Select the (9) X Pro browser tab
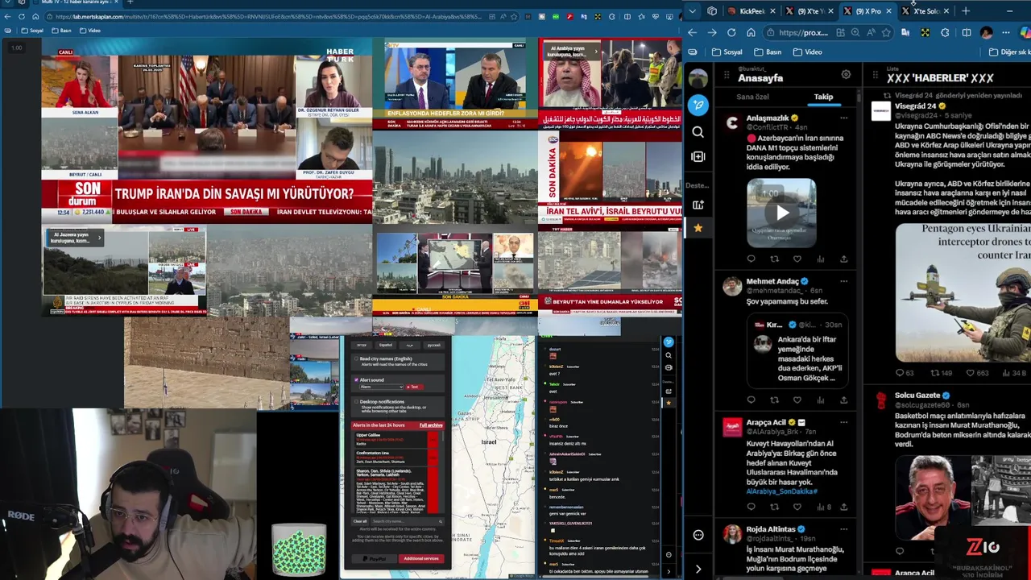Image resolution: width=1031 pixels, height=580 pixels. [867, 10]
